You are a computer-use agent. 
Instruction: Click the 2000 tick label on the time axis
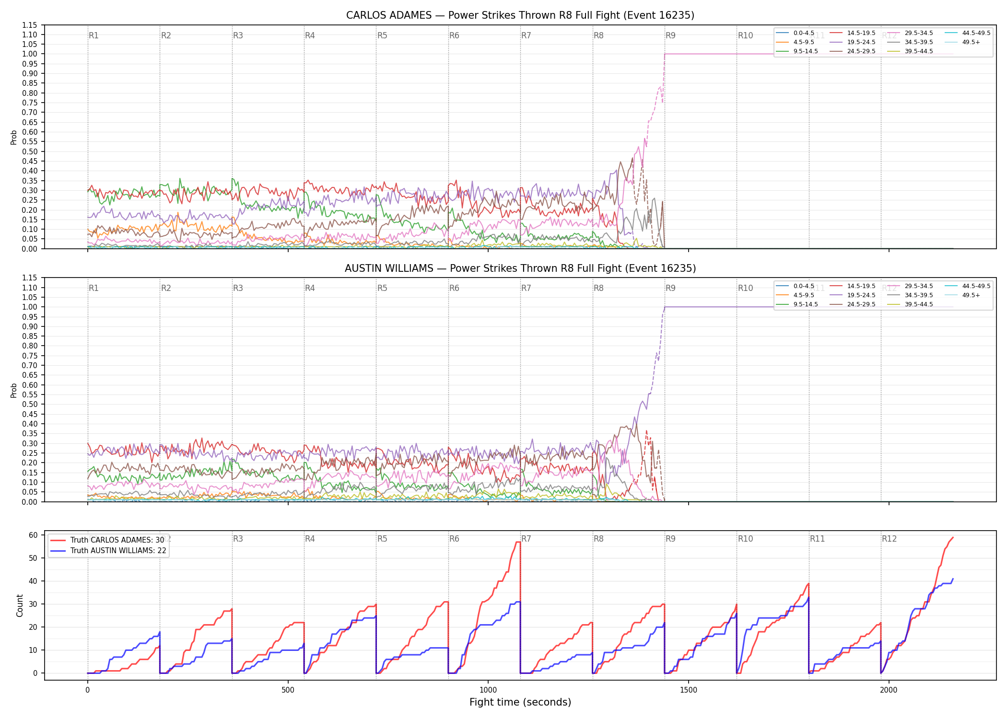[889, 690]
